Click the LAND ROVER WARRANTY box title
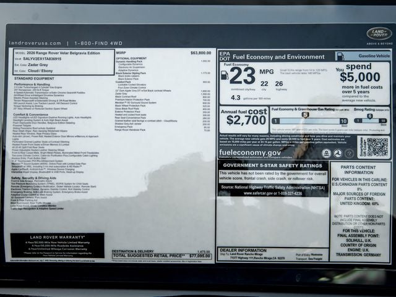Screen dimensions: 396x297 58,237
